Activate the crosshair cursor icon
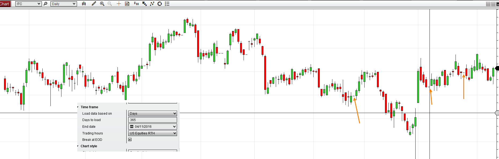Image resolution: width=499 pixels, height=159 pixels. pyautogui.click(x=119, y=4)
